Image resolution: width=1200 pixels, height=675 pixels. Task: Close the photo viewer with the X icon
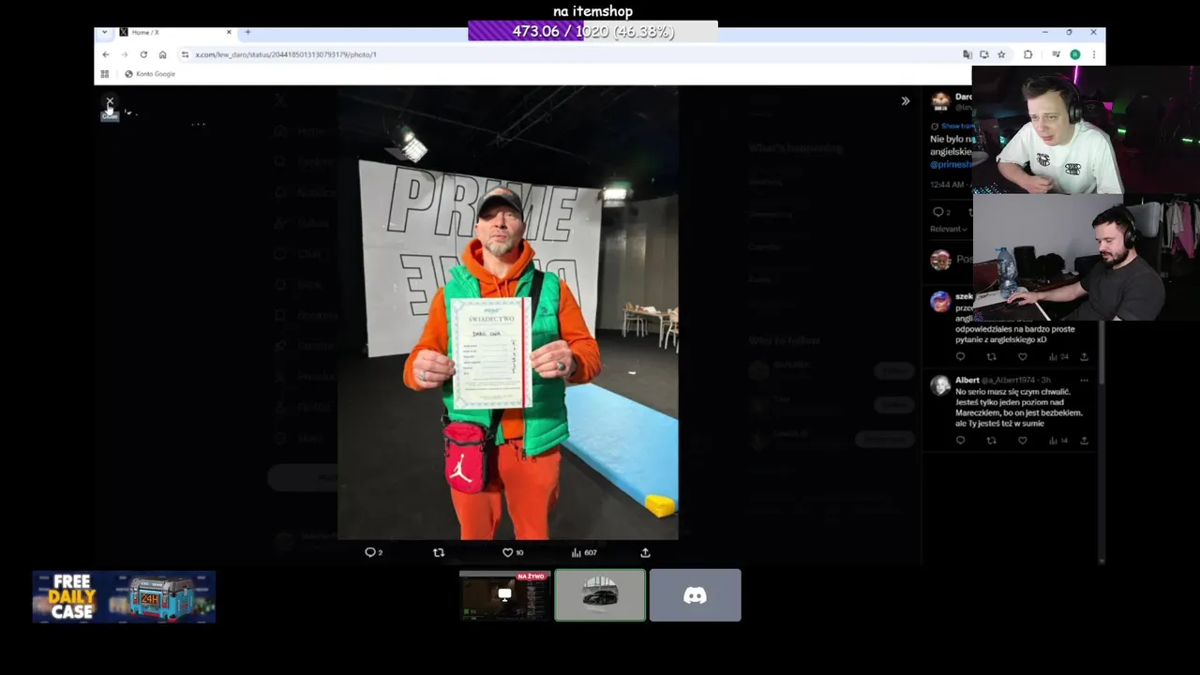point(110,101)
